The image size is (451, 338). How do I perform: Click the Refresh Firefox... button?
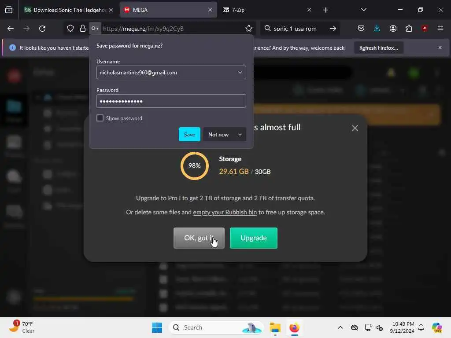point(378,48)
